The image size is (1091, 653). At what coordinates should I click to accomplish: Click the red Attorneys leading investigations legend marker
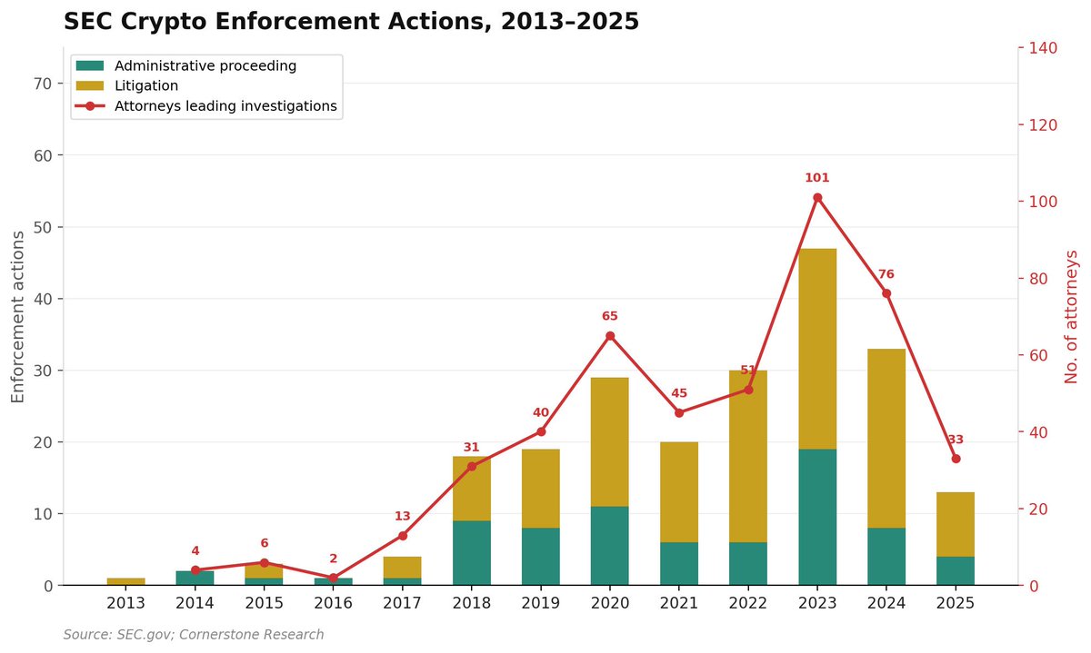tap(90, 106)
